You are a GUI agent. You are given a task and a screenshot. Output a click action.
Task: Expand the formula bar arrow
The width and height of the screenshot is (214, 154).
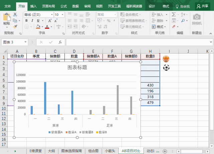click(211, 42)
